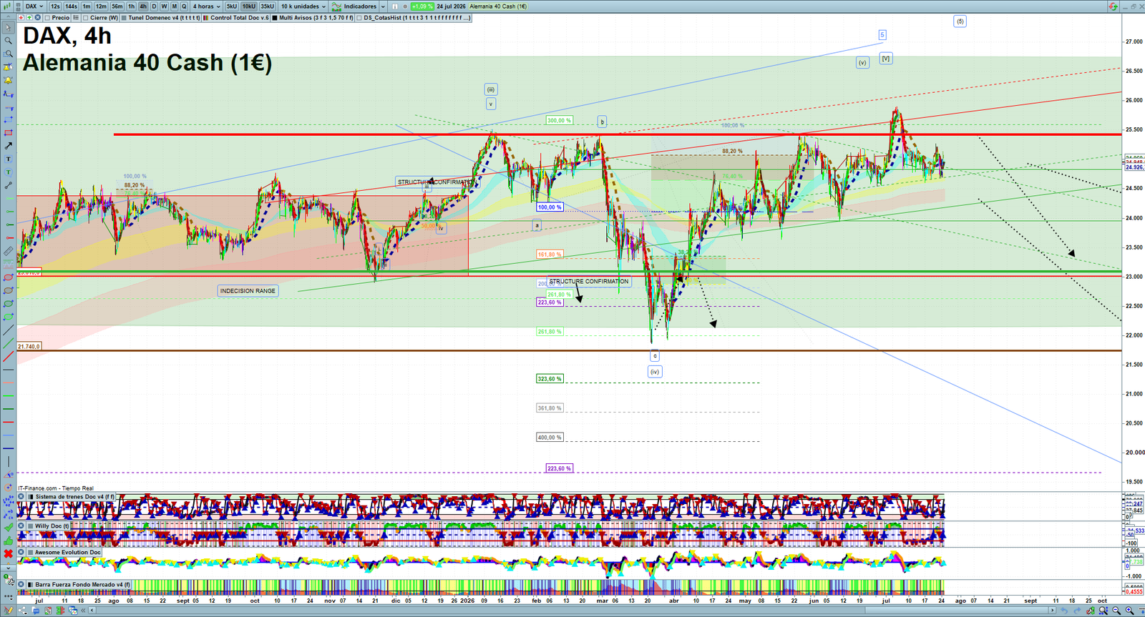Image resolution: width=1145 pixels, height=617 pixels.
Task: Click the Tunel Domenec v4 color swatch
Action: 124,18
